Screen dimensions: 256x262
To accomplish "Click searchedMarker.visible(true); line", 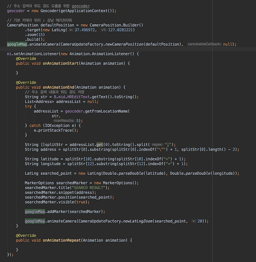I will click(57, 202).
